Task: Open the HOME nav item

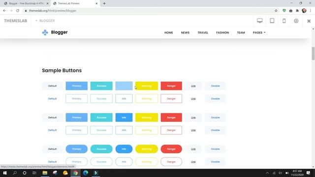Action: [168, 32]
